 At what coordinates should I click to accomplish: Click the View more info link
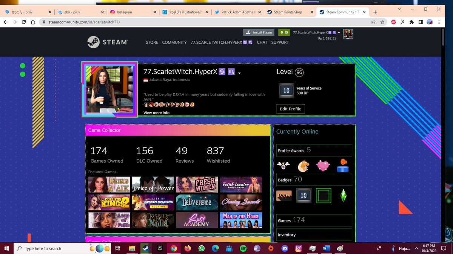click(x=156, y=113)
